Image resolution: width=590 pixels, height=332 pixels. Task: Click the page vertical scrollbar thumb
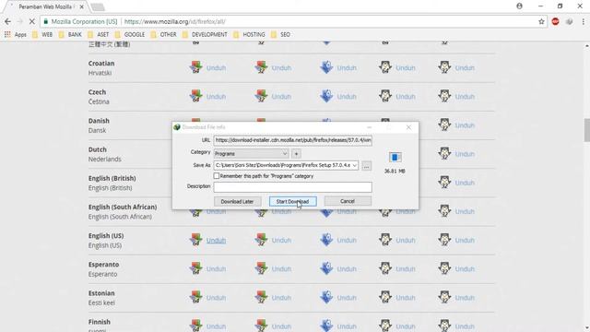click(x=586, y=130)
